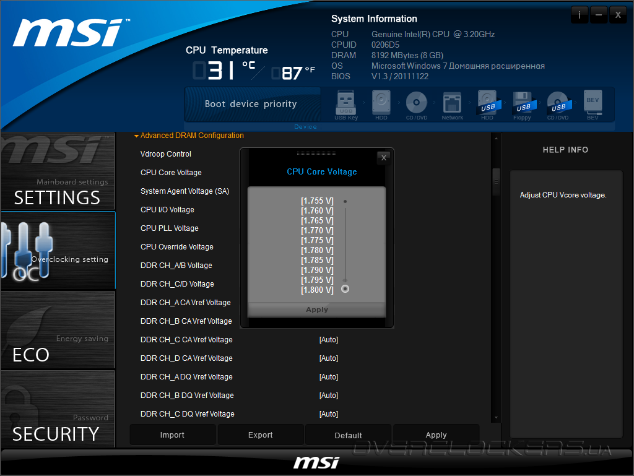This screenshot has width=634, height=476.
Task: Click the Device label under boot bar
Action: [305, 126]
